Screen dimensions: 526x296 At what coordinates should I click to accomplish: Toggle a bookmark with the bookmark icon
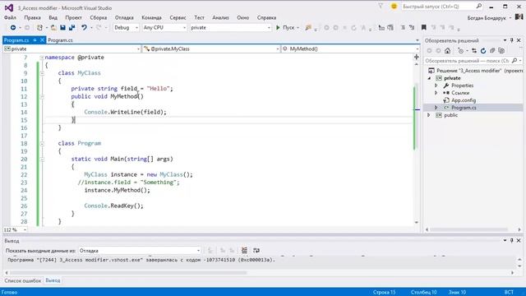424,27
